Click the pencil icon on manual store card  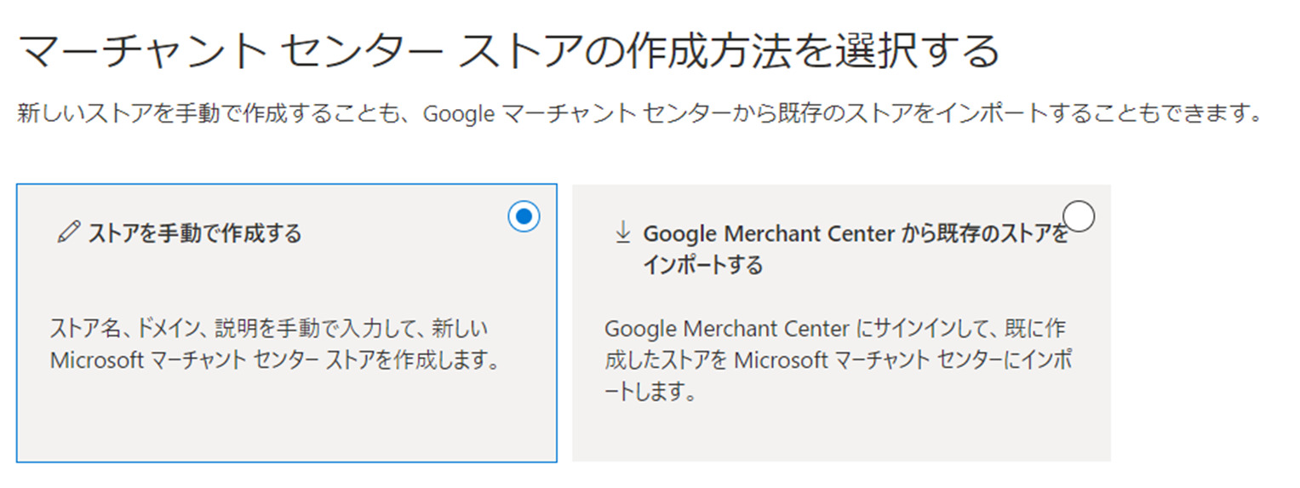click(x=68, y=233)
